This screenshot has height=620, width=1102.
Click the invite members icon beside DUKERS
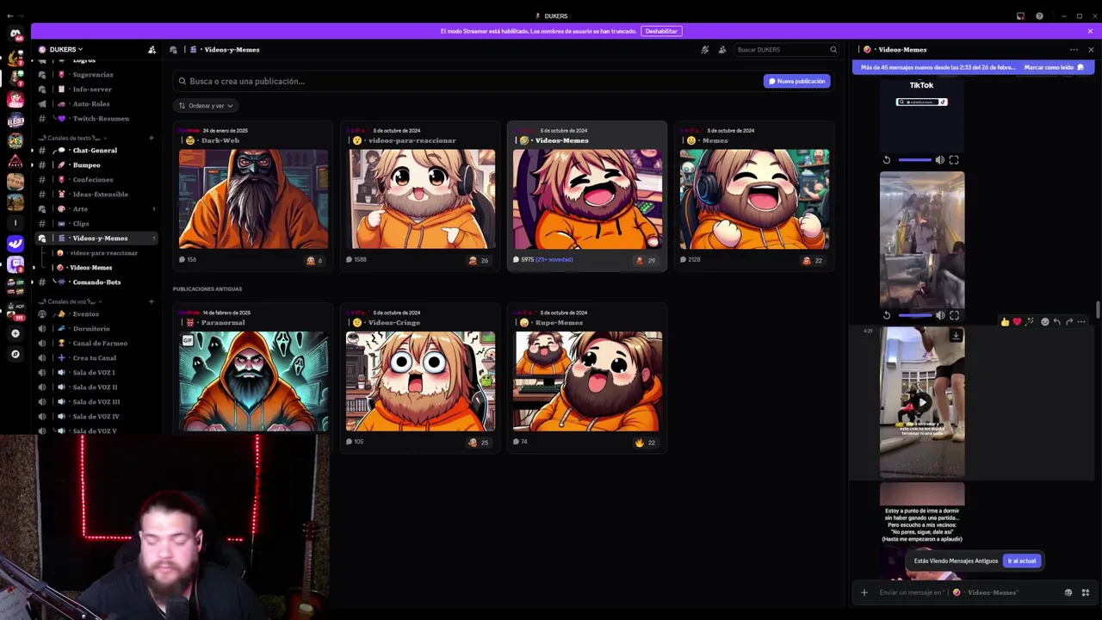(152, 49)
